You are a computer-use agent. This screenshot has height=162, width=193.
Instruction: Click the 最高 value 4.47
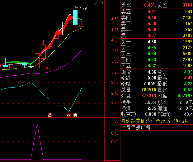(x=188, y=78)
